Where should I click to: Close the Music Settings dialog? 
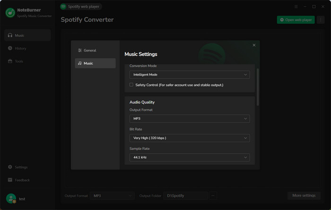[x=254, y=45]
